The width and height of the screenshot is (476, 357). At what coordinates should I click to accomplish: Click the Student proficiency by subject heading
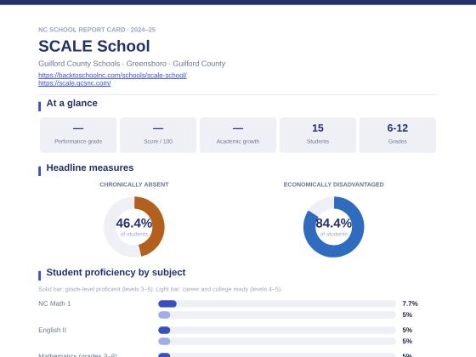(116, 272)
